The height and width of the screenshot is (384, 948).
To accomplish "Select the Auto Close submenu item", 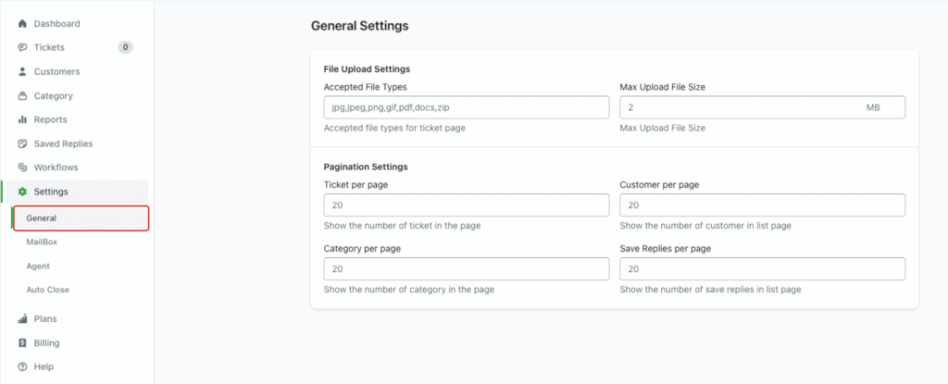I will click(48, 290).
